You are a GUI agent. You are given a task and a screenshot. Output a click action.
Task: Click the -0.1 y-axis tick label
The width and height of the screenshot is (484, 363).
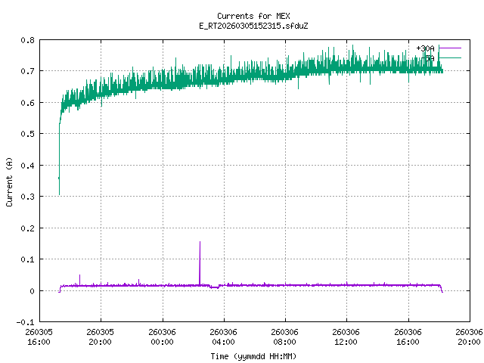coord(24,322)
